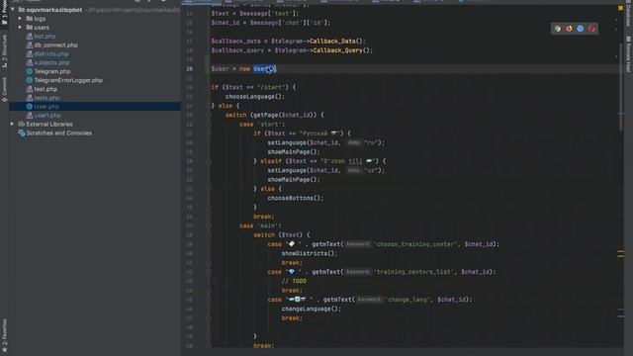This screenshot has height=356, width=633.
Task: Click Telegram.php class file icon
Action: [29, 71]
